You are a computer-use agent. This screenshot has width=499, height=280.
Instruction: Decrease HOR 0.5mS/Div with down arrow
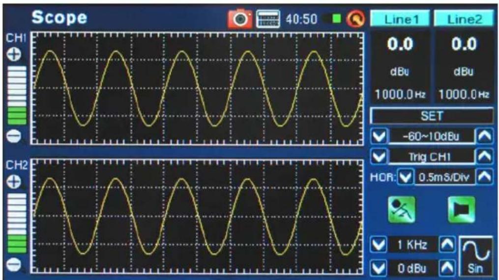[406, 177]
